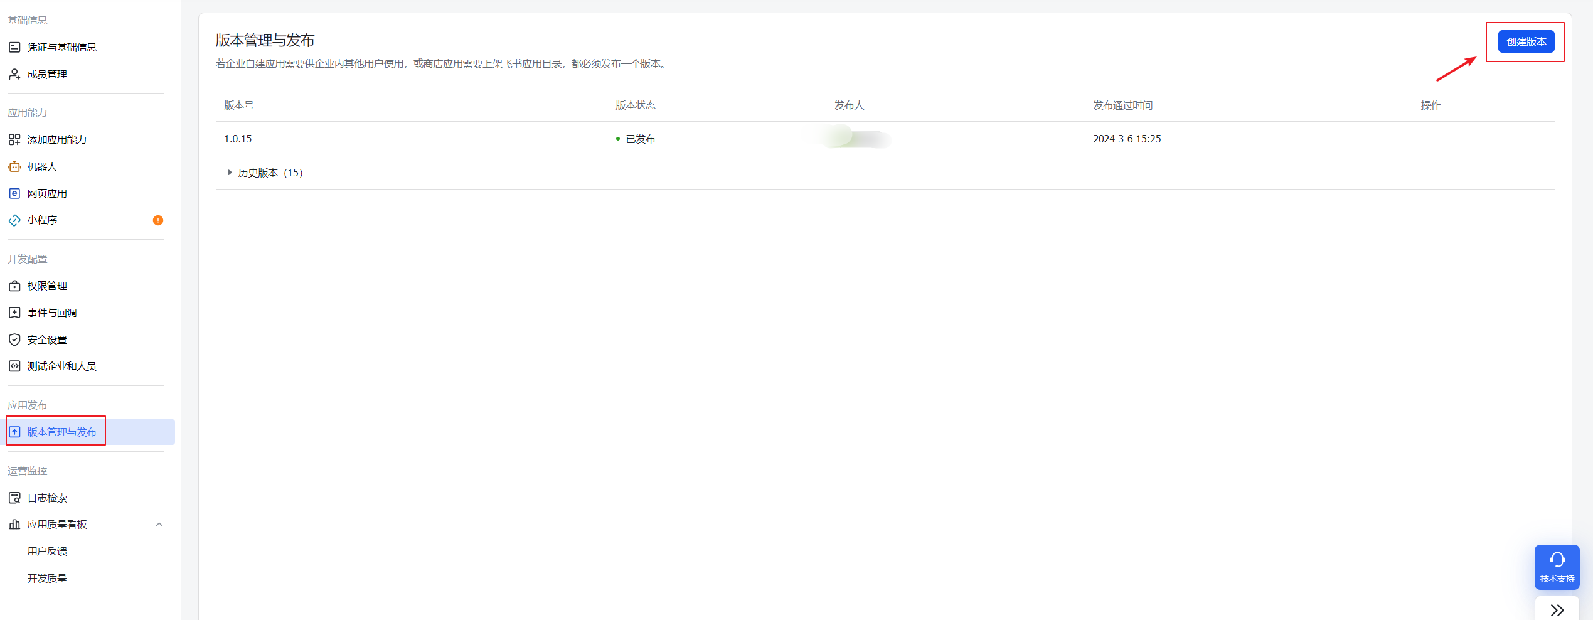Click the 日志检索 search log icon
Viewport: 1593px width, 620px height.
pos(14,498)
